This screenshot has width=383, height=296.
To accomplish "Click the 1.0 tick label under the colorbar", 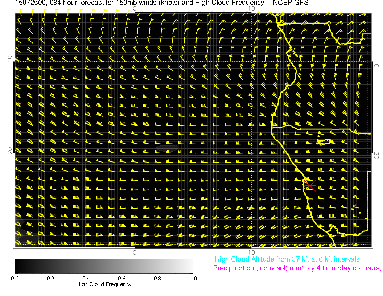I will (x=193, y=279).
